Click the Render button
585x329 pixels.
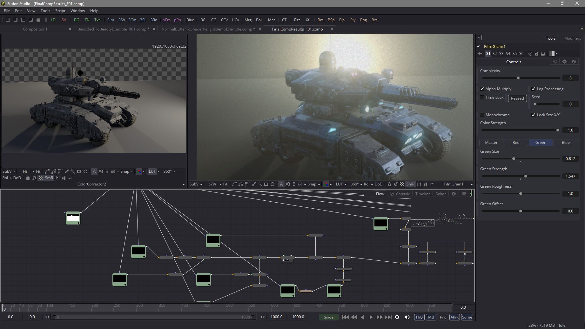pos(328,317)
